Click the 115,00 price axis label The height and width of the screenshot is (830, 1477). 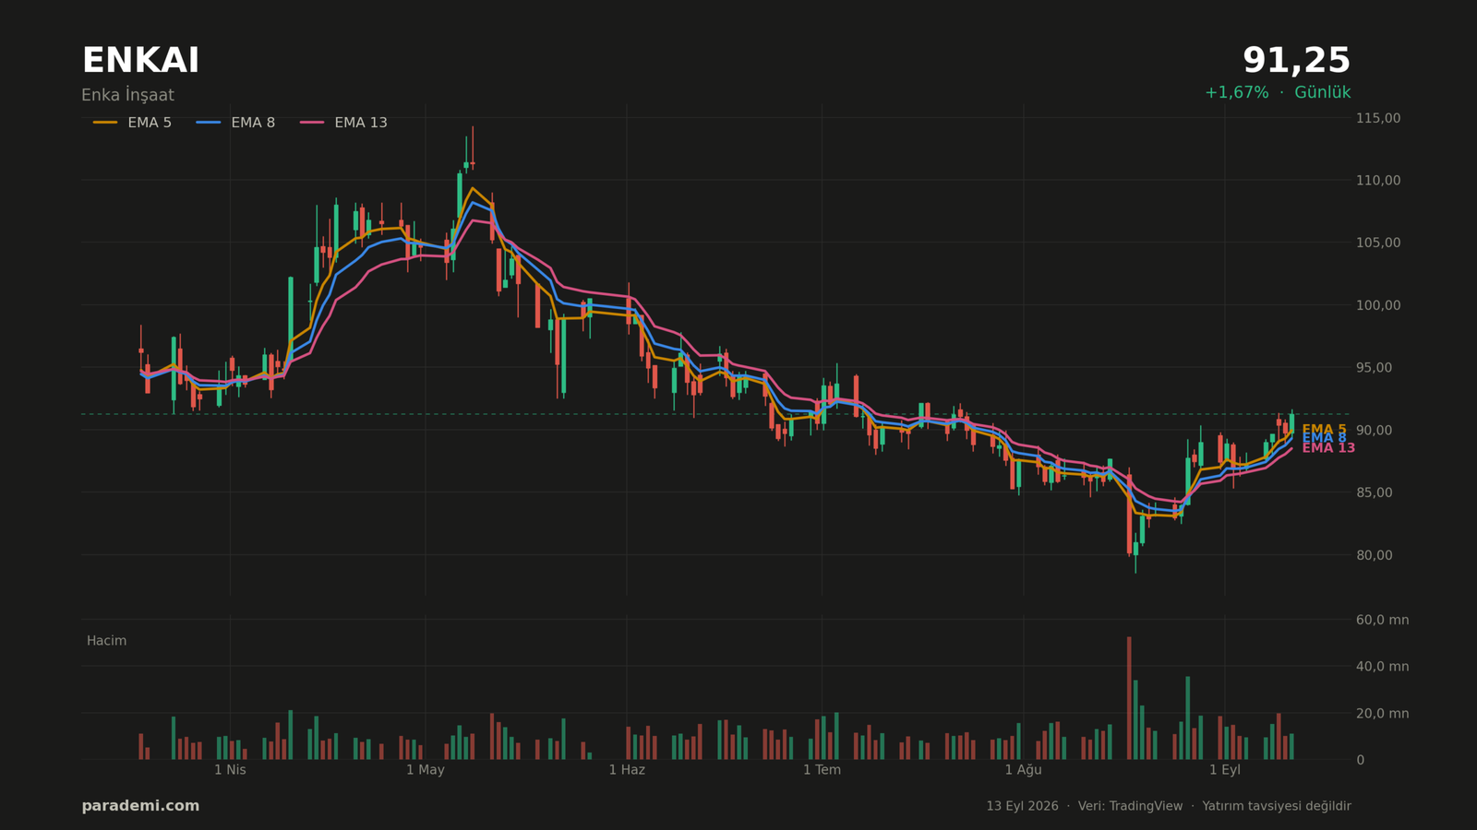[x=1378, y=118]
